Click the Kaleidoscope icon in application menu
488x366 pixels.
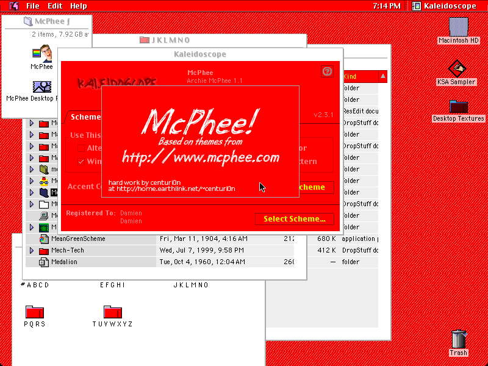coord(417,6)
